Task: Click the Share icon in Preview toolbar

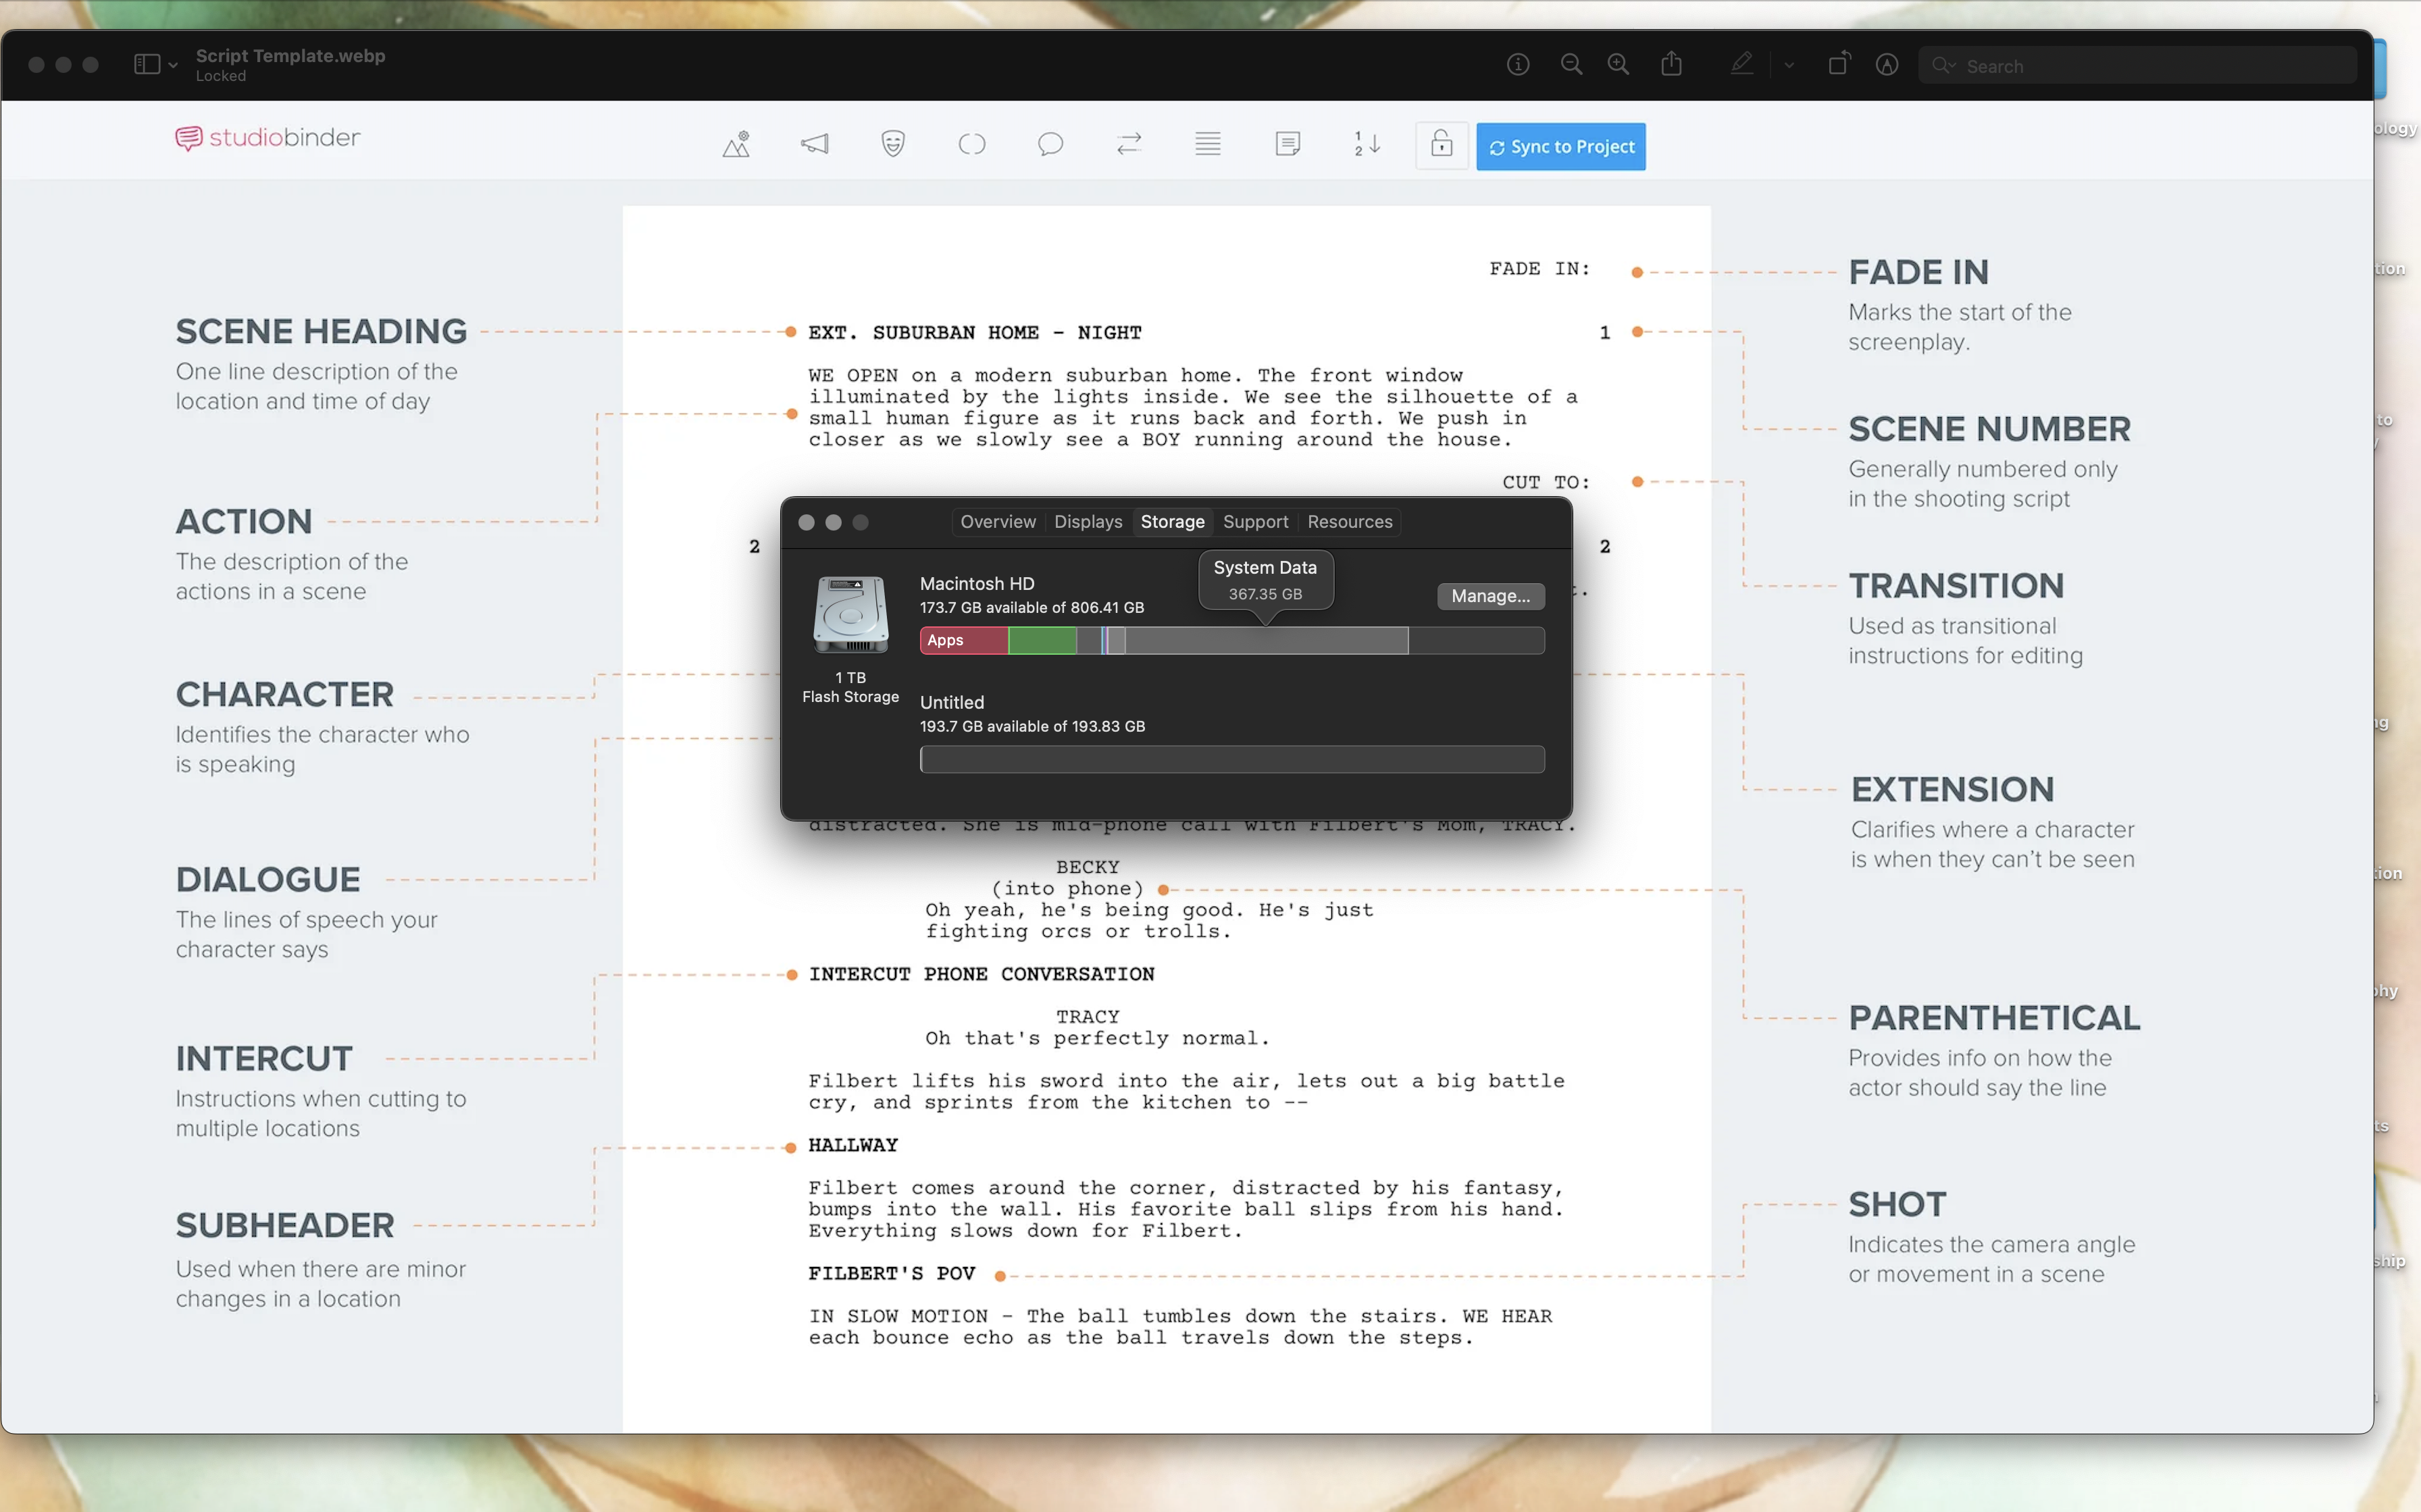Action: pyautogui.click(x=1671, y=65)
